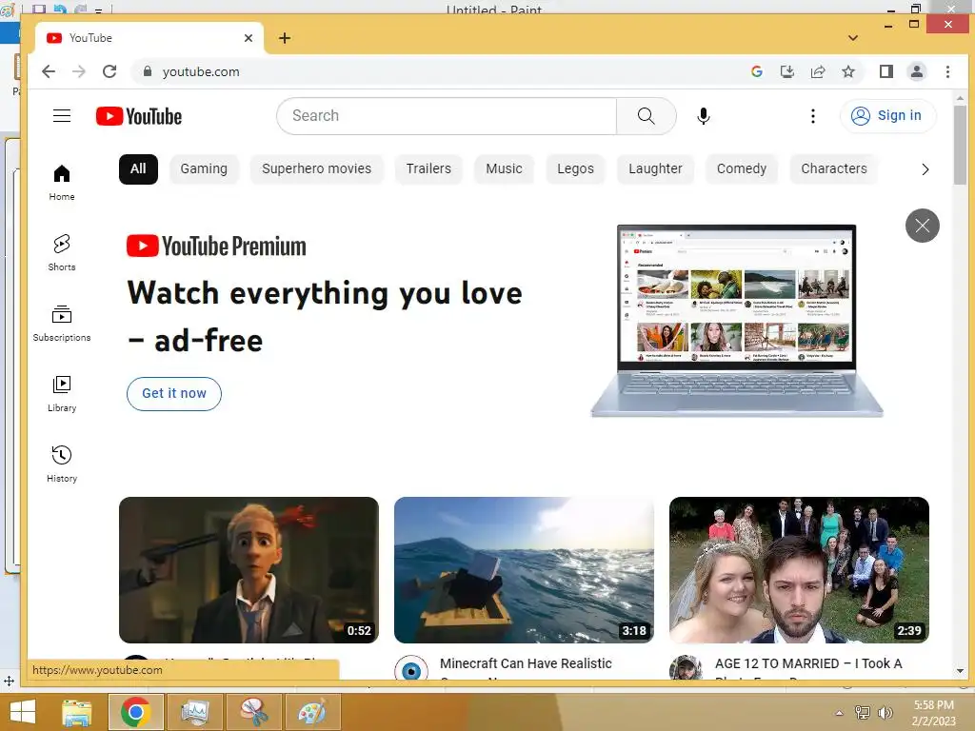Click Chrome back arrow
The width and height of the screenshot is (975, 731).
pyautogui.click(x=49, y=71)
